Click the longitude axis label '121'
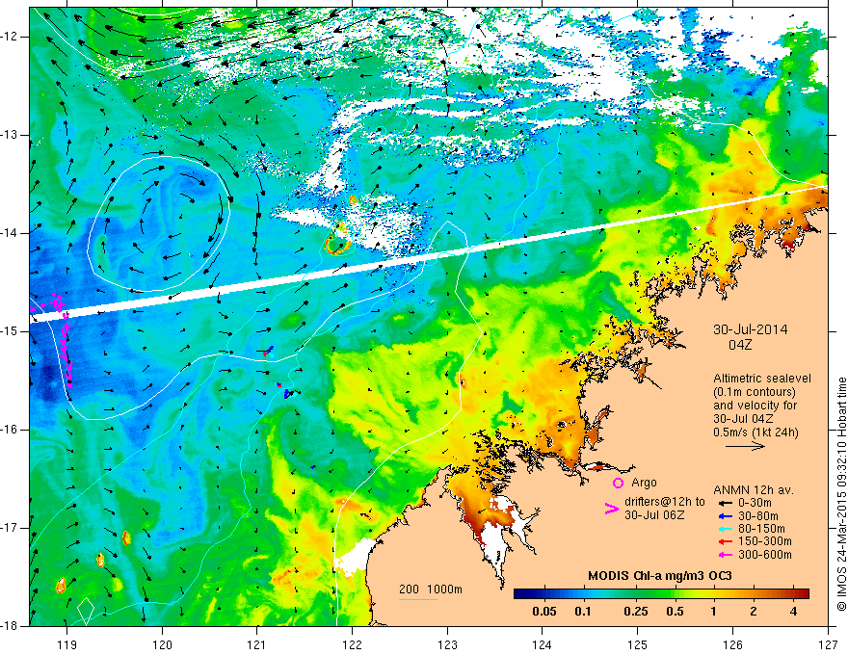The width and height of the screenshot is (848, 655). coord(257,644)
